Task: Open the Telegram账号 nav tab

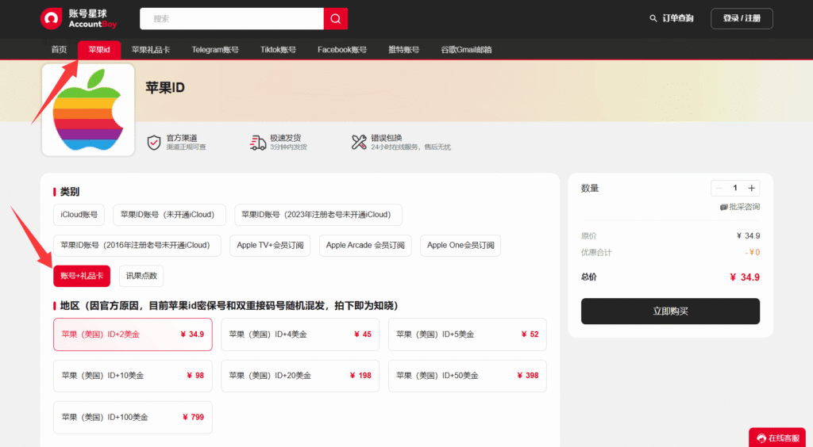Action: [x=215, y=50]
